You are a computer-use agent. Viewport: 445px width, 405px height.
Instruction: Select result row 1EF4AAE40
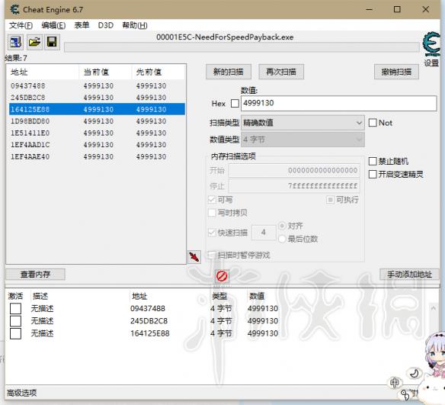tap(97, 156)
